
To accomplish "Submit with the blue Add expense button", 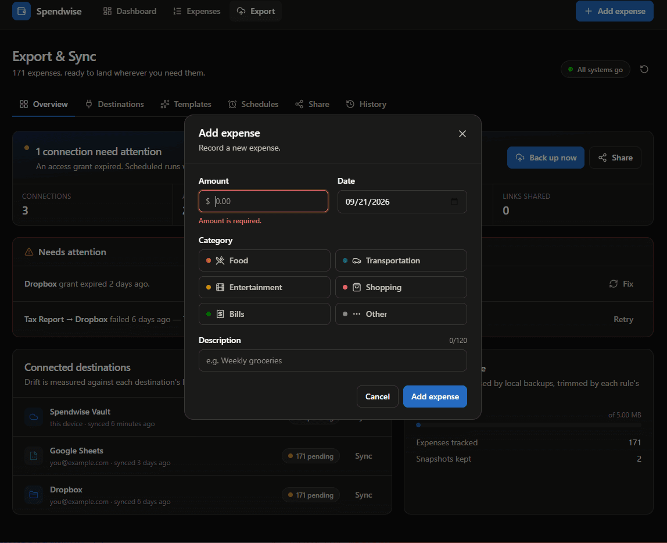I will pyautogui.click(x=435, y=396).
